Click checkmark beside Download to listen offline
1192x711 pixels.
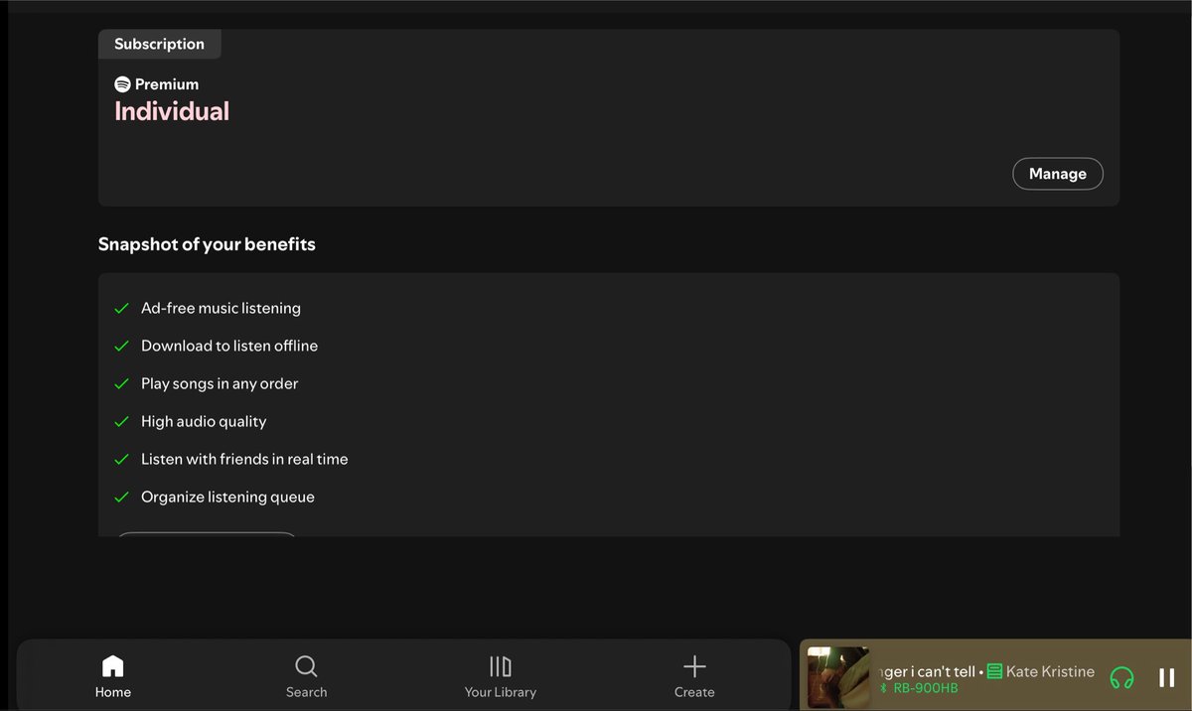pos(121,346)
